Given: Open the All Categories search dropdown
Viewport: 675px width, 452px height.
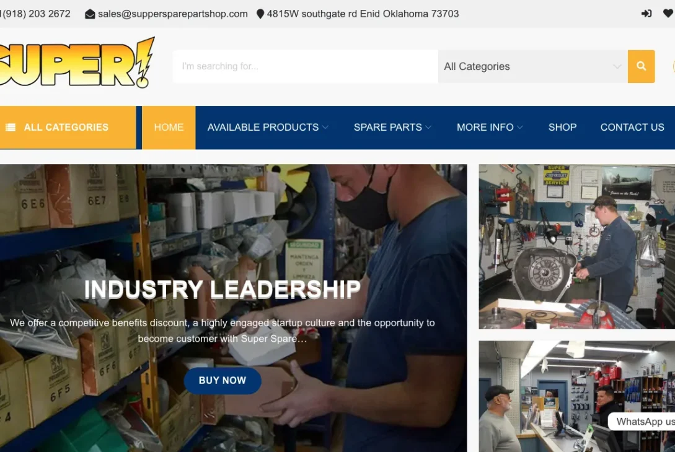Looking at the screenshot, I should click(x=532, y=66).
